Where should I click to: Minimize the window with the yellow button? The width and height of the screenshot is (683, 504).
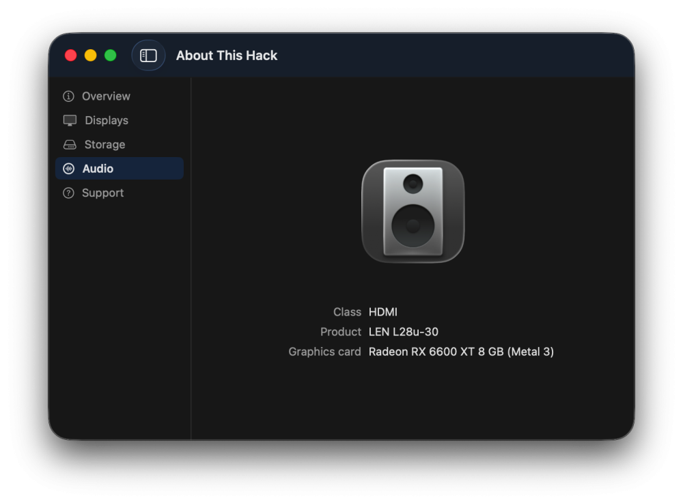(x=91, y=55)
